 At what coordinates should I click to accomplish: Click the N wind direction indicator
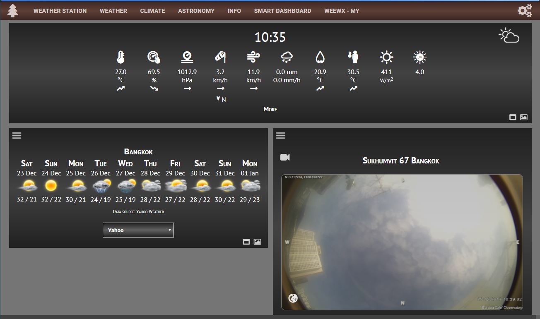[x=221, y=99]
